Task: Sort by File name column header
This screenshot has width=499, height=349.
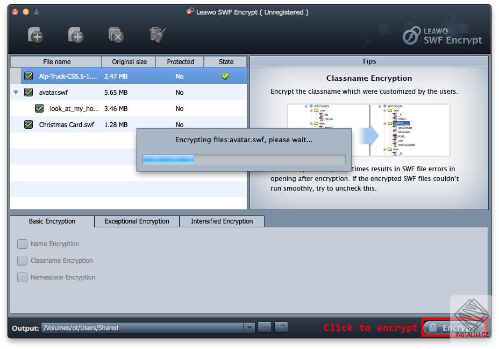Action: (56, 62)
